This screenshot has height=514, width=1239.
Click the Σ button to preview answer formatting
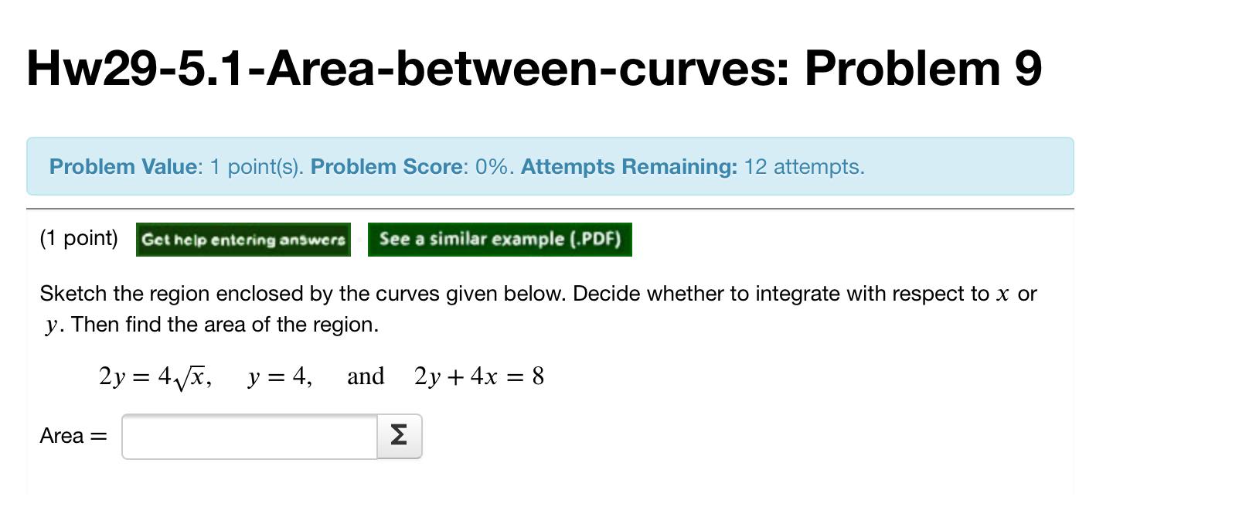pyautogui.click(x=399, y=435)
